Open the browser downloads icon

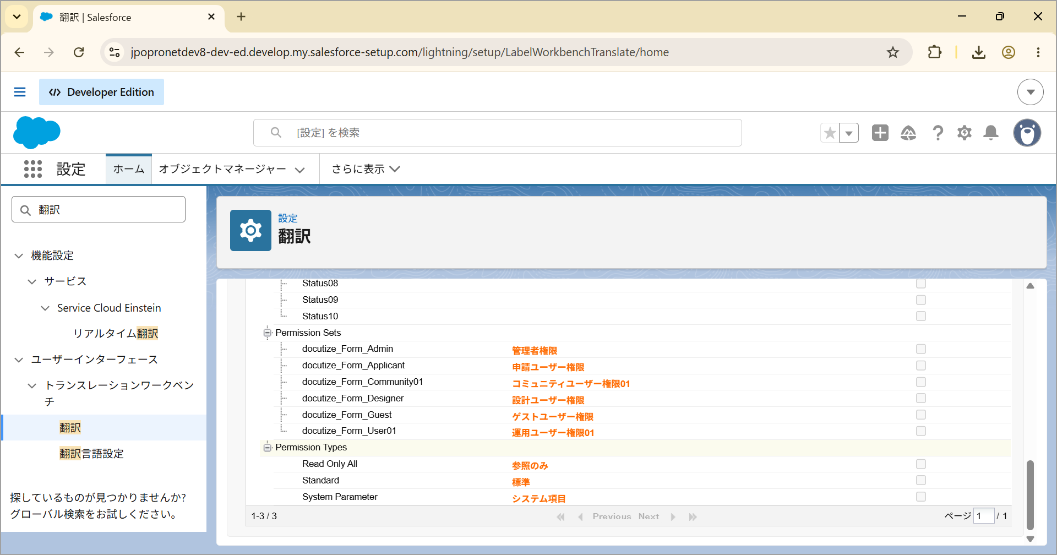click(978, 52)
